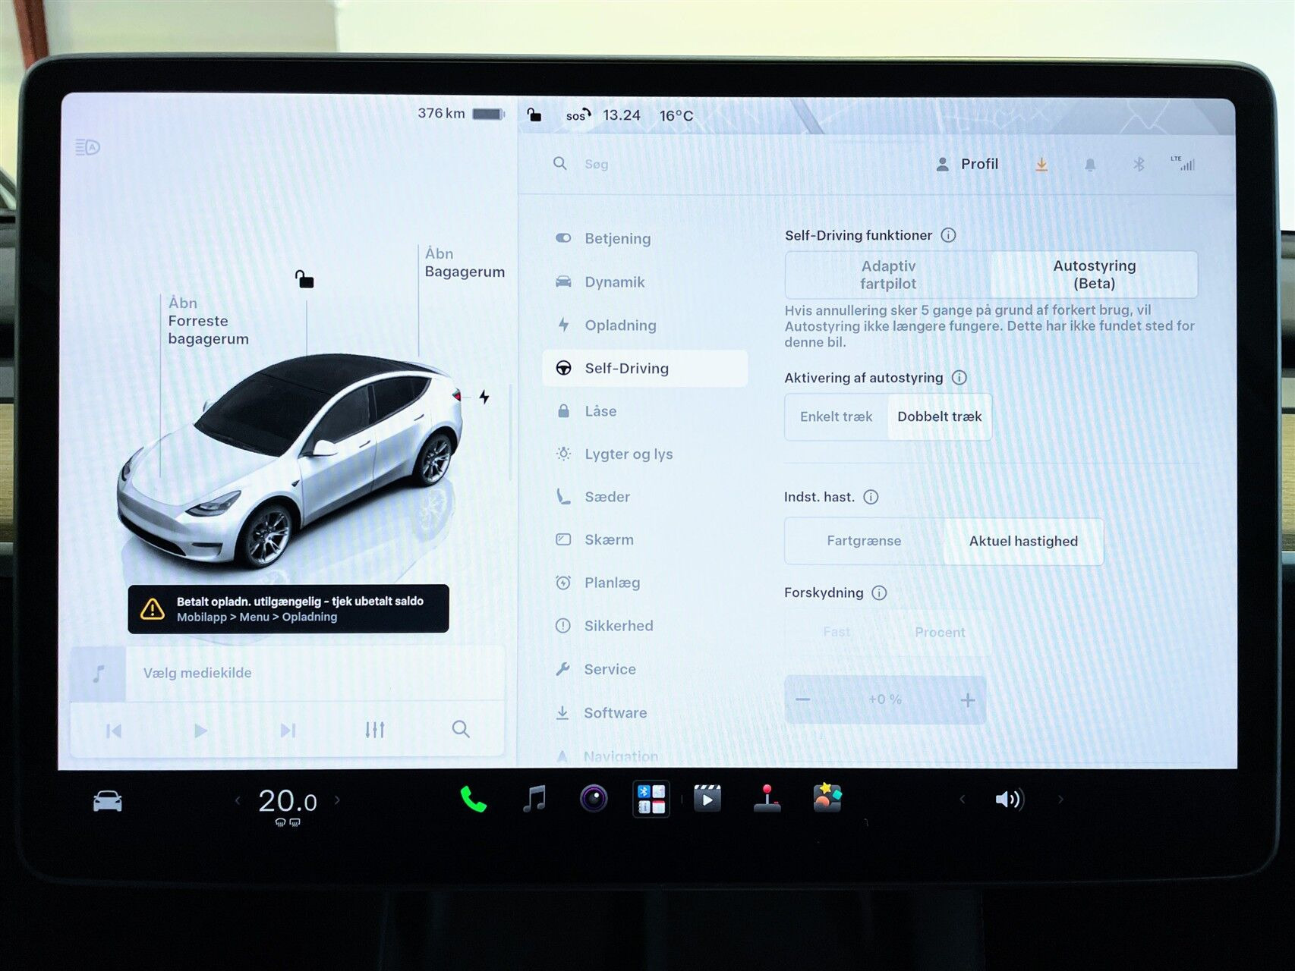Viewport: 1295px width, 971px height.
Task: Tap the volume speaker icon
Action: click(x=1010, y=799)
